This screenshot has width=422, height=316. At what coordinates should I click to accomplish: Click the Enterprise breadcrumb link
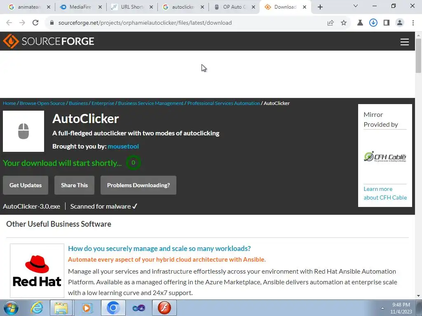click(x=103, y=103)
